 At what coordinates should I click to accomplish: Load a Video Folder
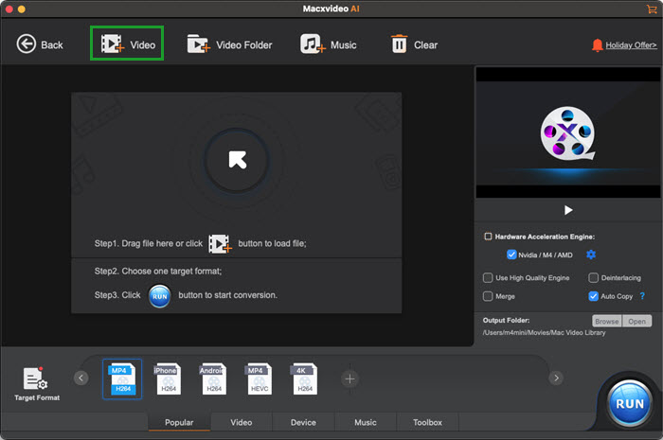pyautogui.click(x=229, y=44)
